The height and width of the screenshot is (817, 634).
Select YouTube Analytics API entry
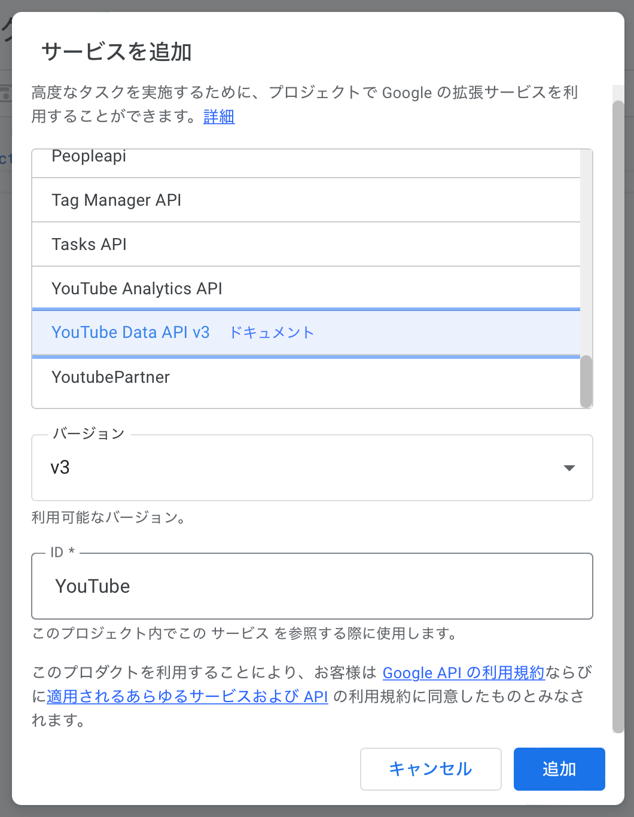(x=306, y=288)
